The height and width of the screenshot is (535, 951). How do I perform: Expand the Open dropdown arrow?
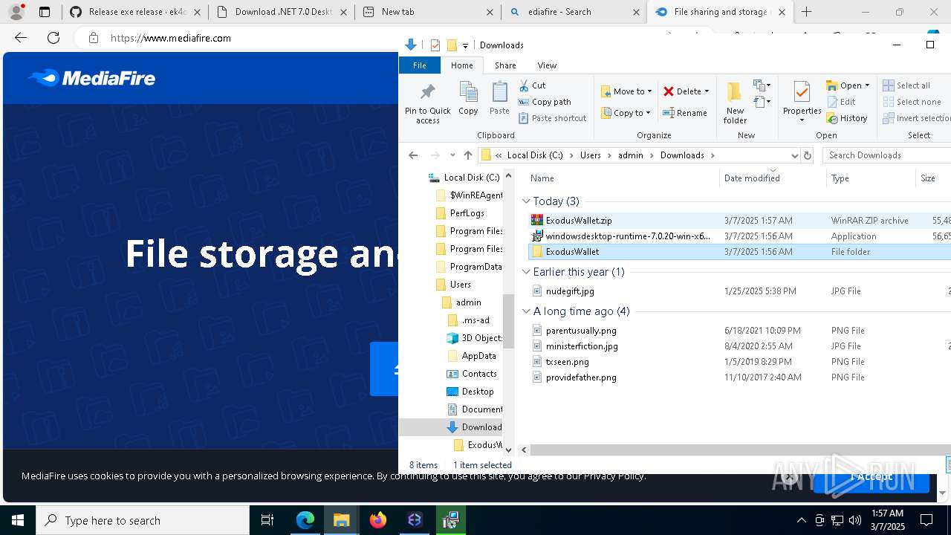tap(867, 85)
